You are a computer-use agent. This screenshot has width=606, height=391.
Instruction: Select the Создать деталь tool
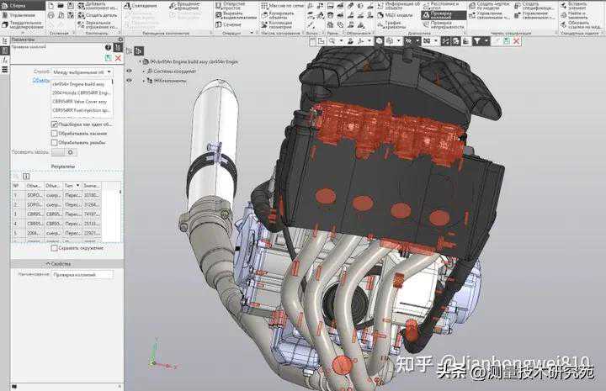coord(99,16)
